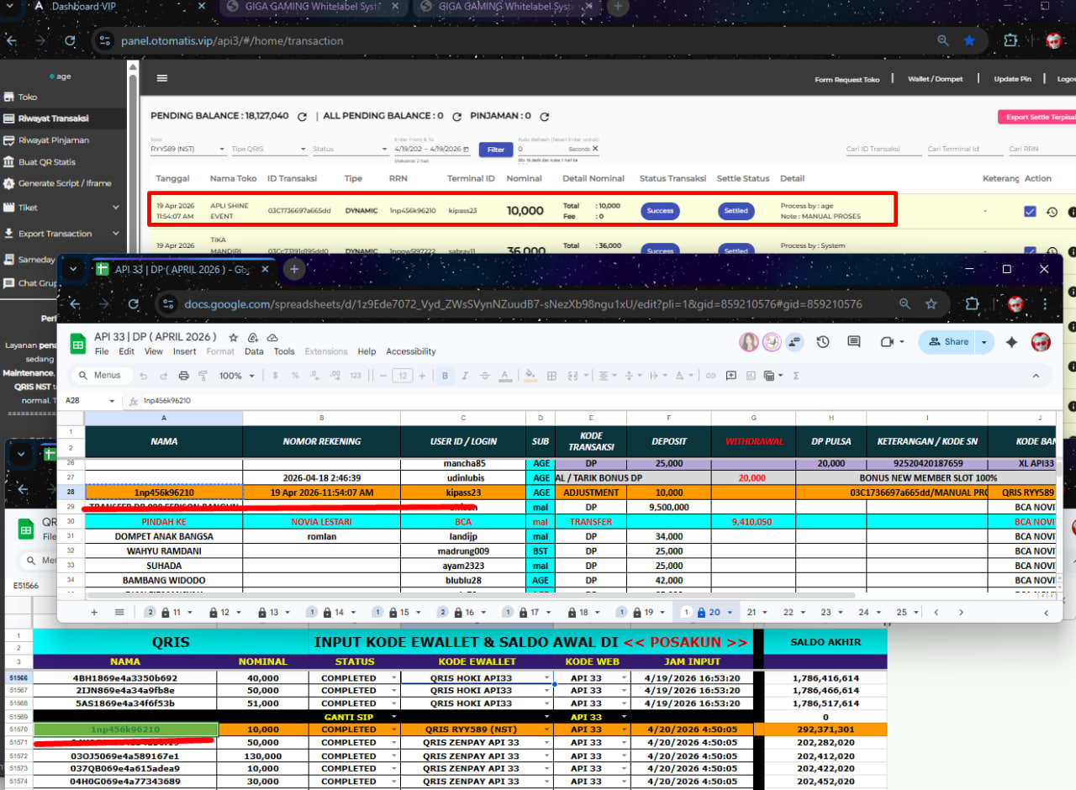
Task: Open the Tipe QRIS dropdown filter
Action: point(269,150)
